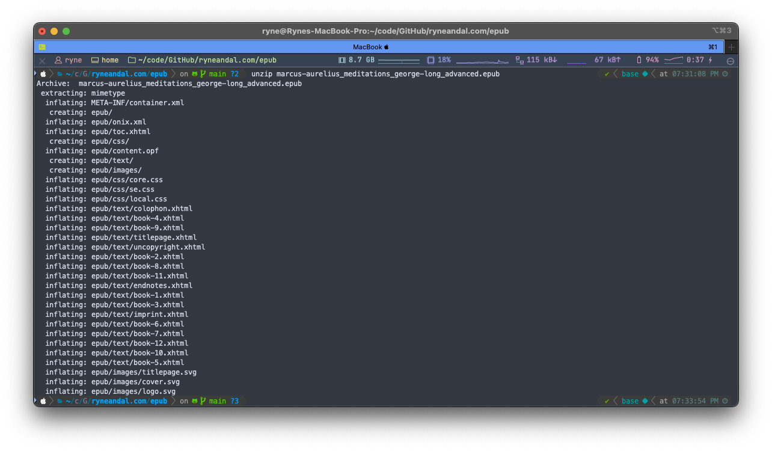Click the 'extracting: mimetype' line
This screenshot has height=451, width=772.
[x=83, y=93]
